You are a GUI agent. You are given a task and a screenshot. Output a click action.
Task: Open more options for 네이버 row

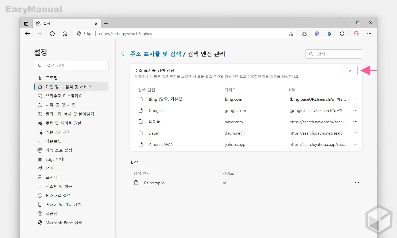355,122
